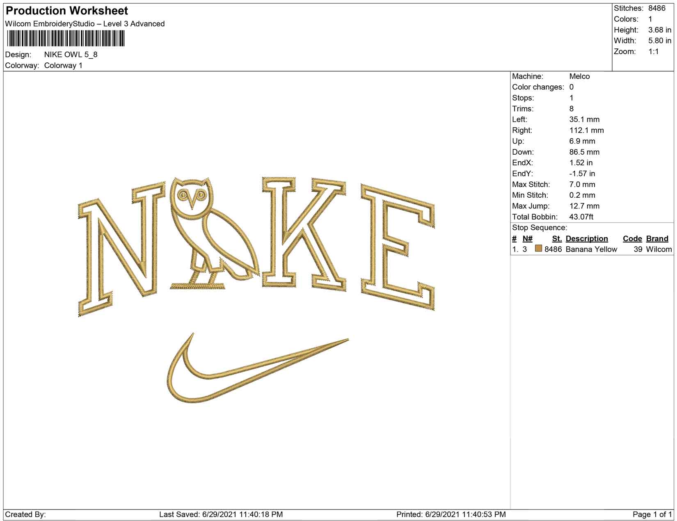Click the "Brand" column header
Viewport: 677px width, 521px height.
[x=657, y=239]
